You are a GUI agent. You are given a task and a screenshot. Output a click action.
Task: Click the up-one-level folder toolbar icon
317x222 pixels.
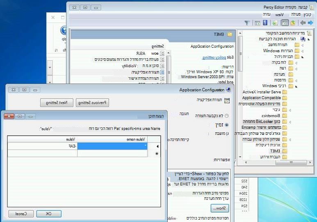pos(293,23)
